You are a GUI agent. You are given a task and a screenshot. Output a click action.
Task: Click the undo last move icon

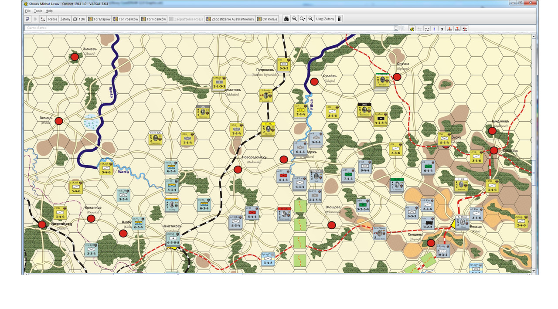point(28,19)
